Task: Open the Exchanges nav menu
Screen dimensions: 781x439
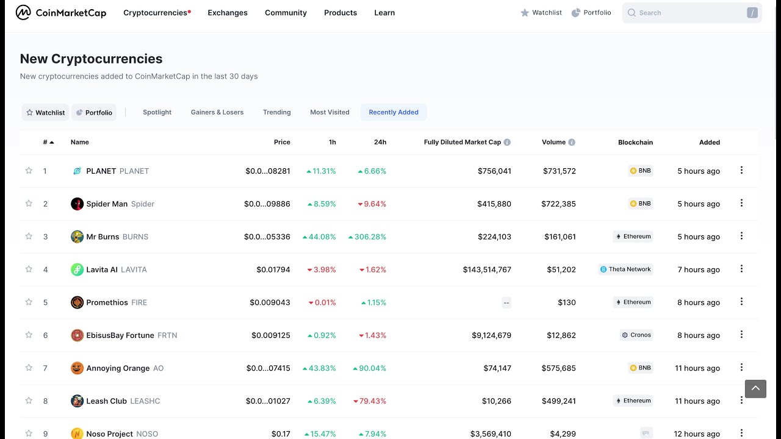Action: click(228, 13)
